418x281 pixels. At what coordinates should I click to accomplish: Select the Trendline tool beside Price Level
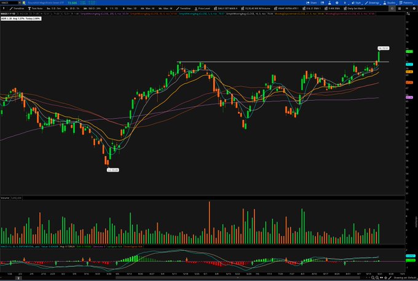(x=183, y=8)
